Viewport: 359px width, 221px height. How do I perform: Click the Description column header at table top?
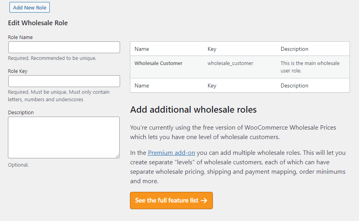coord(294,49)
